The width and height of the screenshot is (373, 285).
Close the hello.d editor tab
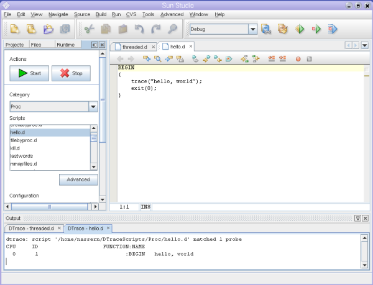[x=191, y=47]
